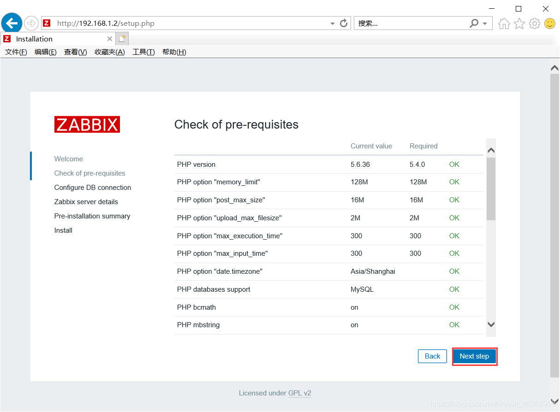Click the browser Back arrow button
The image size is (560, 412).
click(12, 23)
